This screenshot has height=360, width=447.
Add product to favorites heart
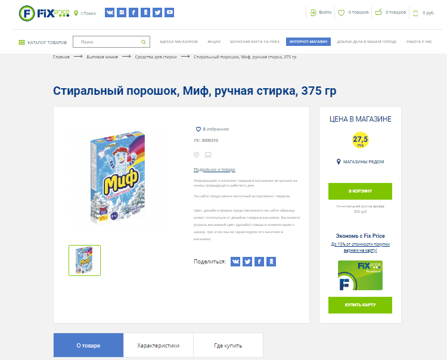pyautogui.click(x=198, y=129)
